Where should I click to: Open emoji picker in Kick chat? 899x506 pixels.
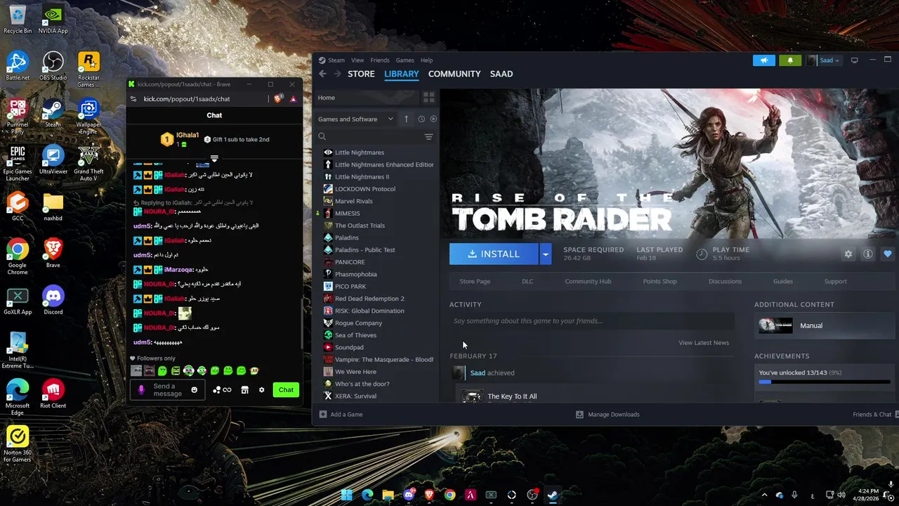click(195, 390)
